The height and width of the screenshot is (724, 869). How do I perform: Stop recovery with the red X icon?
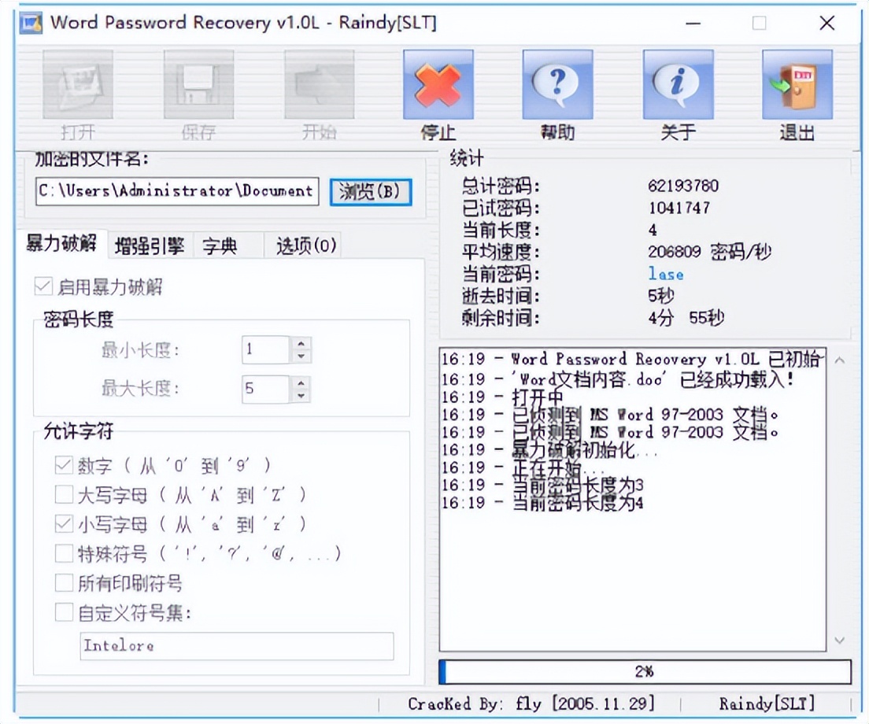(x=438, y=84)
